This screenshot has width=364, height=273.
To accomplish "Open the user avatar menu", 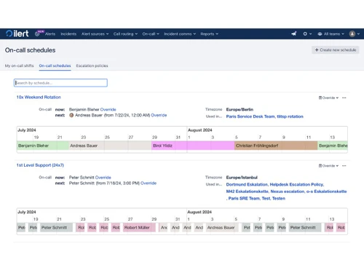I will click(355, 33).
